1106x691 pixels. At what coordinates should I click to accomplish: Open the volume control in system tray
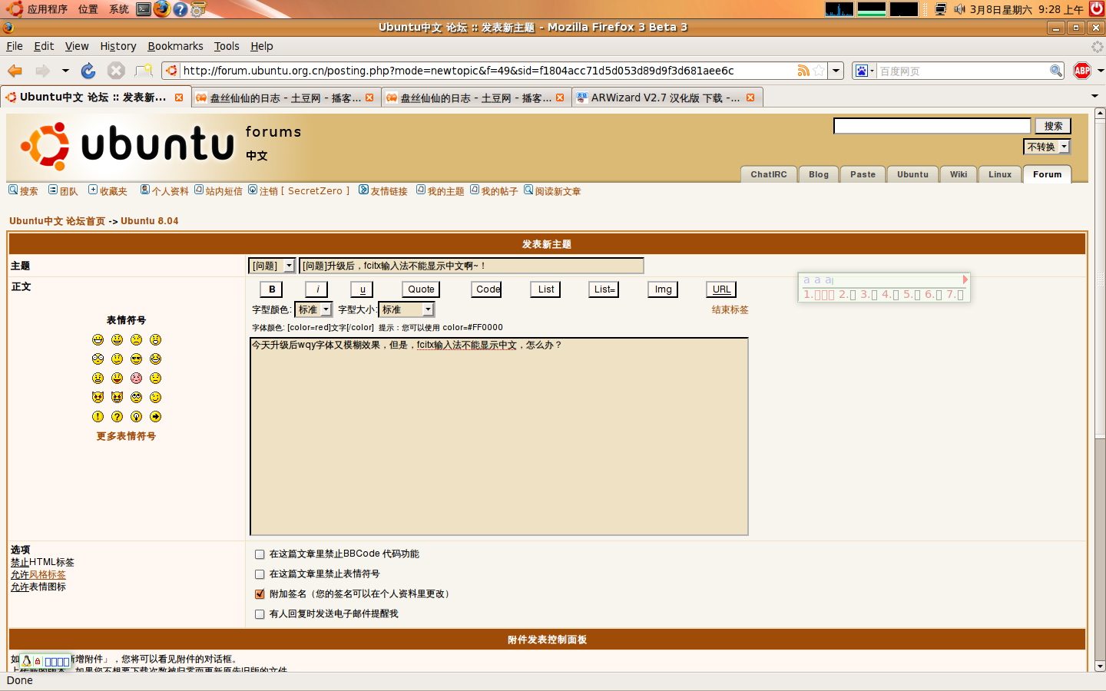click(x=959, y=9)
